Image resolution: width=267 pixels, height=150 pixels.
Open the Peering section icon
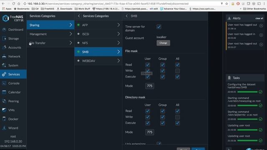(4, 101)
